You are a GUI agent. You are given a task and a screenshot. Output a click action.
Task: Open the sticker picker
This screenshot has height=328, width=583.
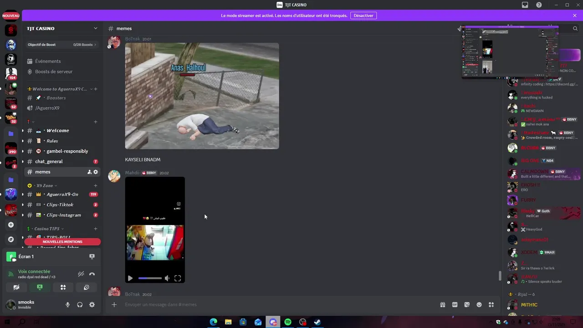pyautogui.click(x=467, y=305)
